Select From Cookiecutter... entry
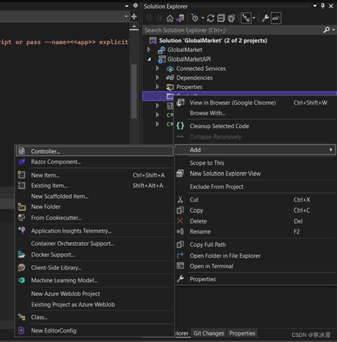337x342 pixels. 95,218
